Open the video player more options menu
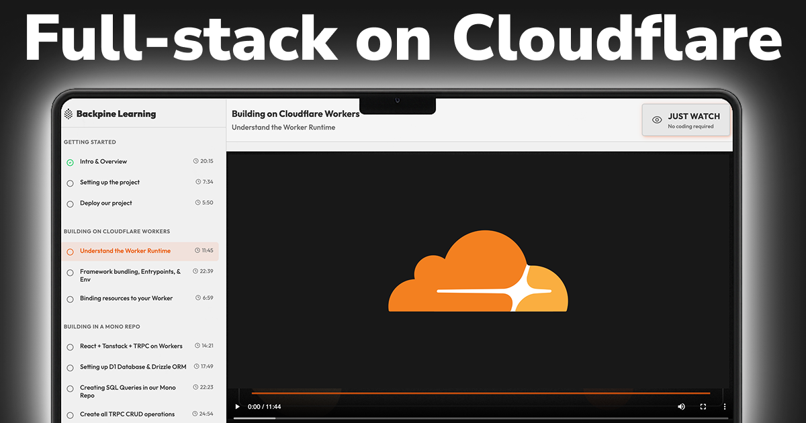This screenshot has height=423, width=806. click(725, 407)
